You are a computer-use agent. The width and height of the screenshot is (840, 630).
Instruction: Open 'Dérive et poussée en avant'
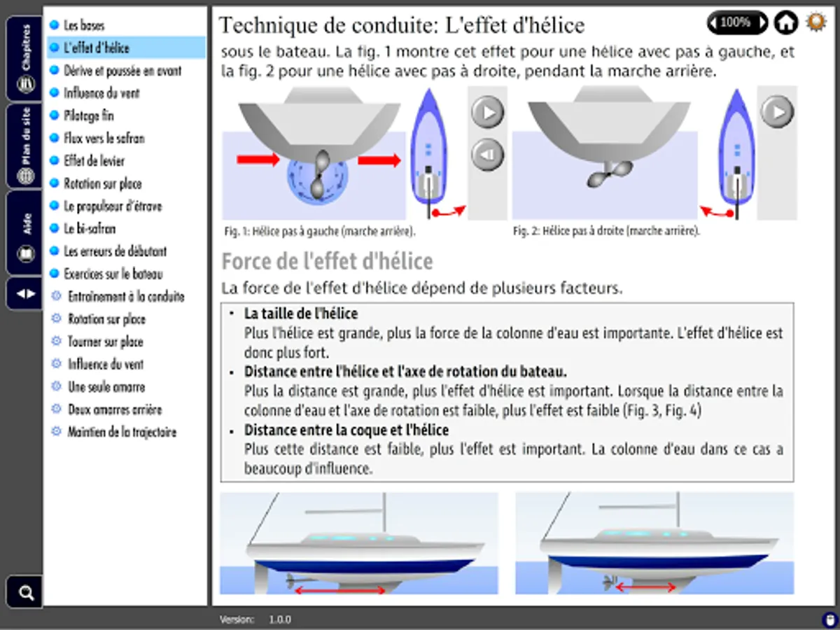(x=122, y=71)
